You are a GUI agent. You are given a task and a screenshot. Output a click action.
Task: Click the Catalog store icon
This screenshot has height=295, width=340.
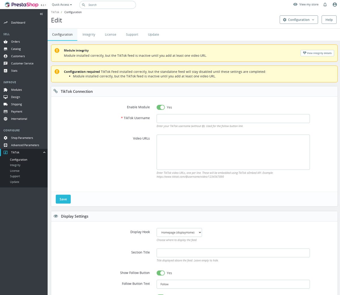(5, 49)
